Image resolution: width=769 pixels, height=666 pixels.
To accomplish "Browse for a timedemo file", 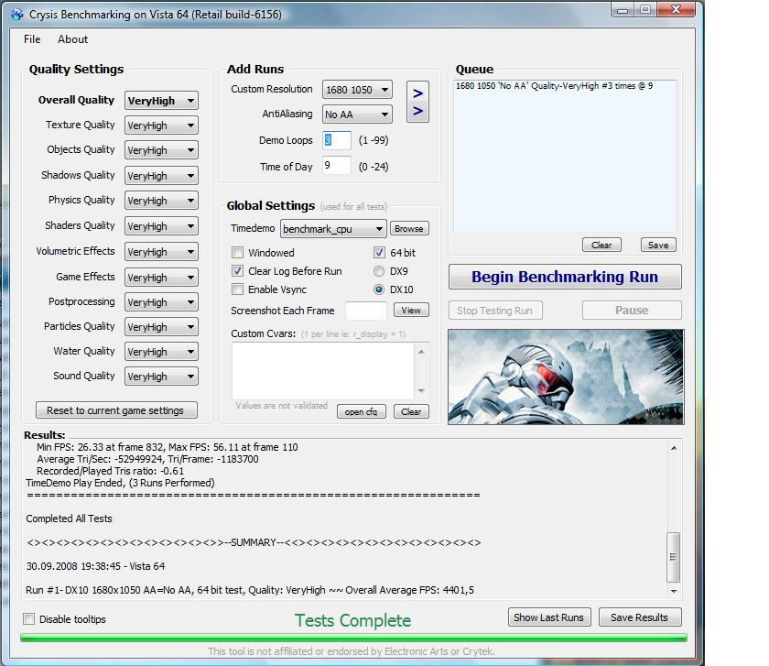I will point(409,229).
